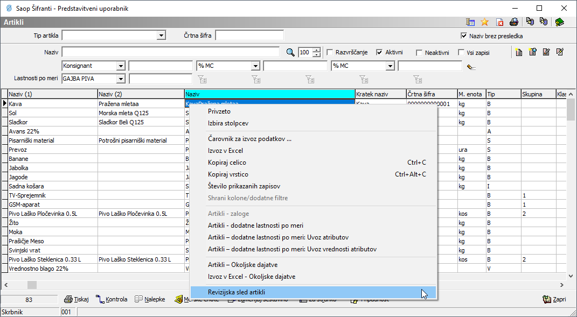Viewport: 577px width, 317px height.
Task: Select Artikli – Okoljske dajatve menu item
Action: [x=313, y=265]
